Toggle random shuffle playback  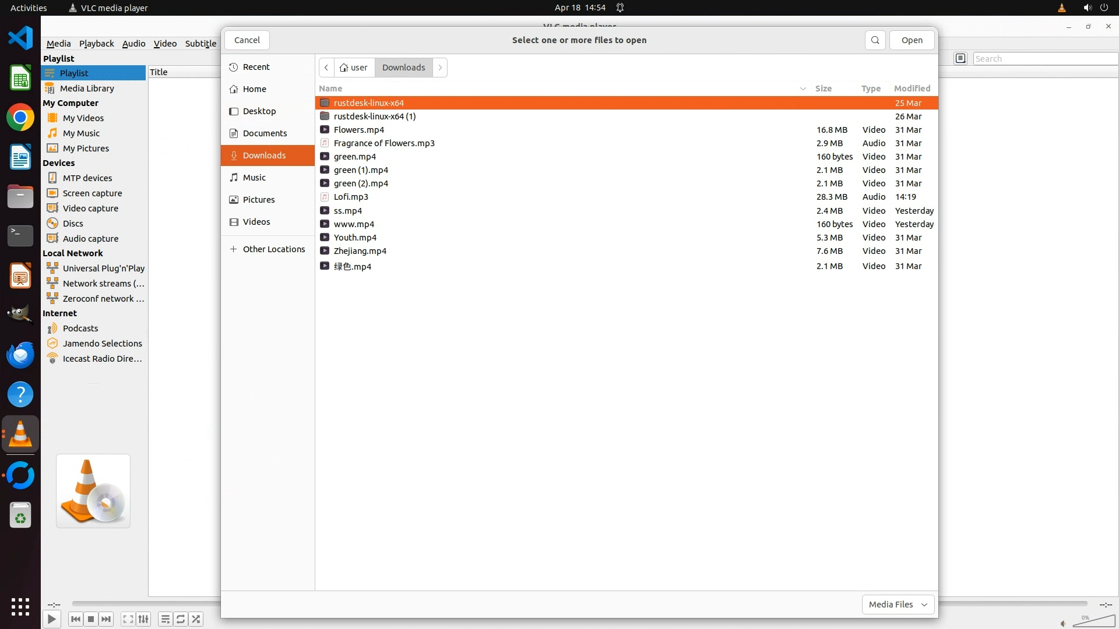tap(196, 619)
